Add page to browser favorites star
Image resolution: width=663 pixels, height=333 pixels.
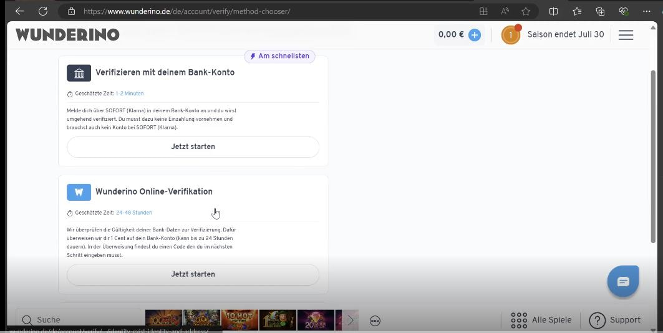(x=526, y=11)
